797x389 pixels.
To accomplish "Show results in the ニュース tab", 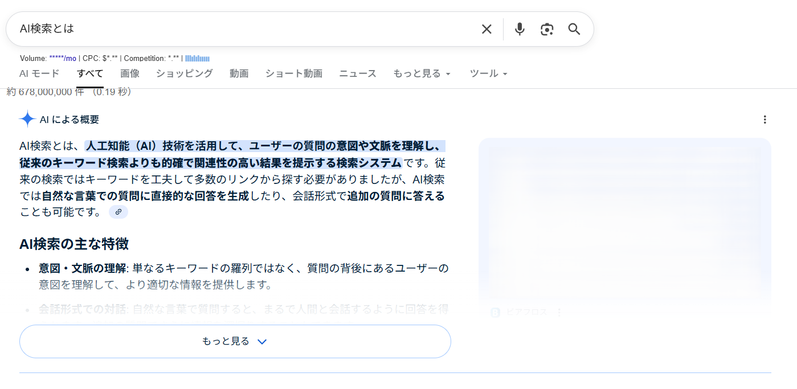I will [x=358, y=73].
